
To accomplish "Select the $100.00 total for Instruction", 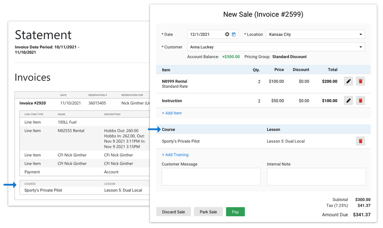I will pyautogui.click(x=329, y=101).
